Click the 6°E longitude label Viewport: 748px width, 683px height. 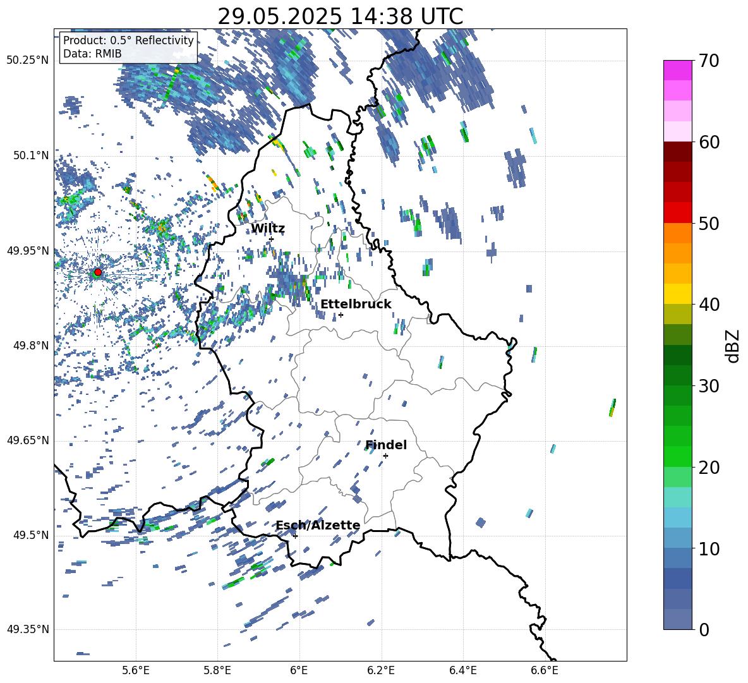pyautogui.click(x=299, y=670)
